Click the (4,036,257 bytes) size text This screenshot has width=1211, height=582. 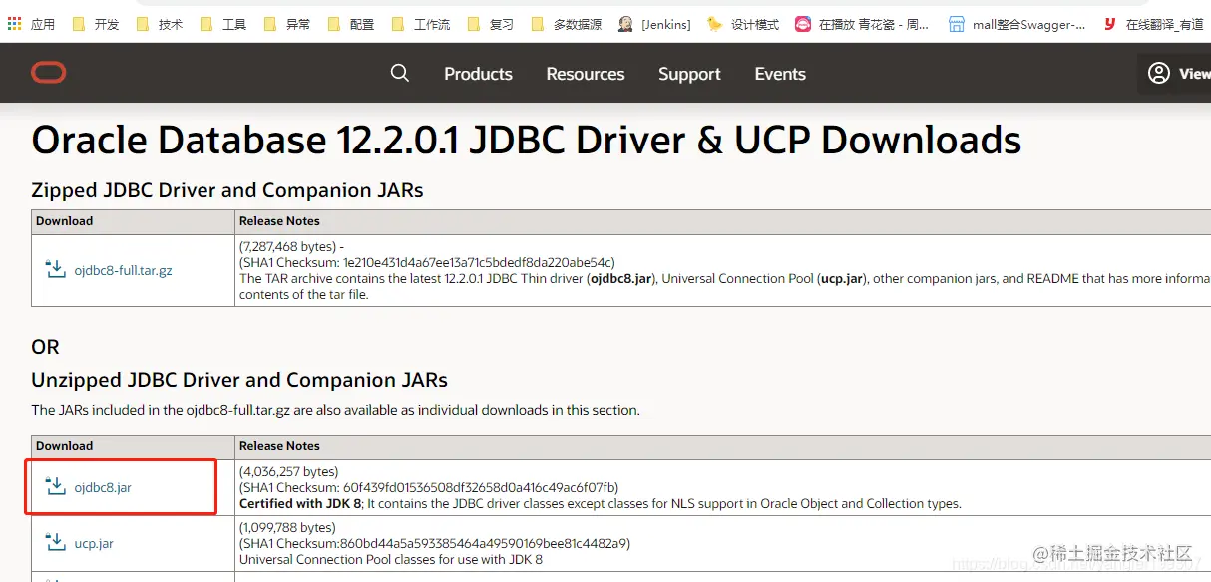288,471
